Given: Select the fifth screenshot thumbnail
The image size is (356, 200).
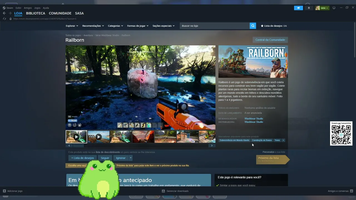Looking at the screenshot, I should pyautogui.click(x=165, y=137).
